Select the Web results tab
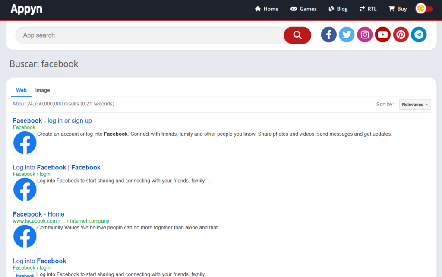Viewport: 442px width, 277px height. pyautogui.click(x=21, y=90)
